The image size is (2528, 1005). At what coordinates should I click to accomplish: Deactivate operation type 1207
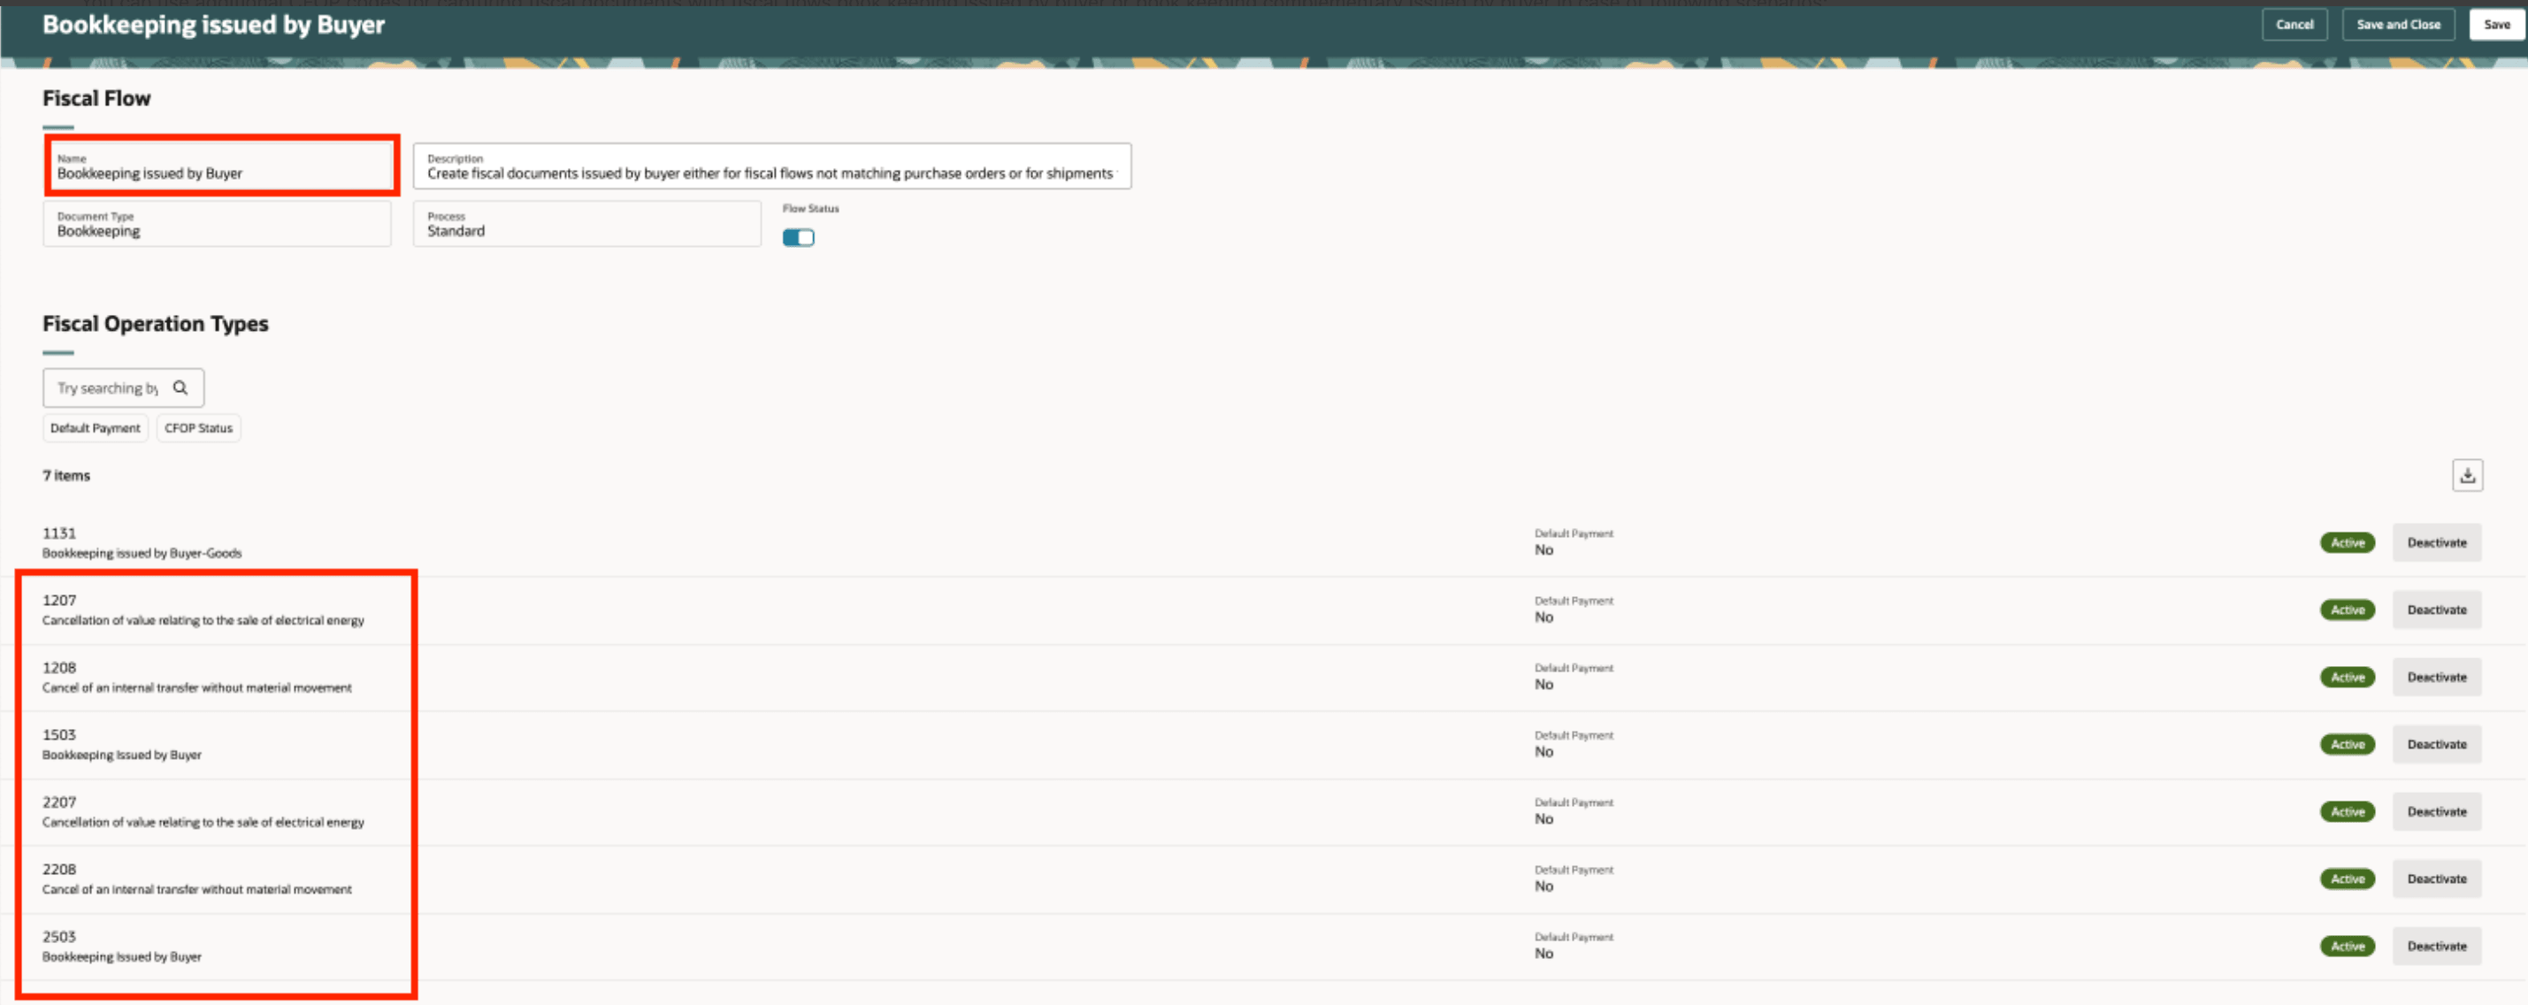tap(2436, 610)
